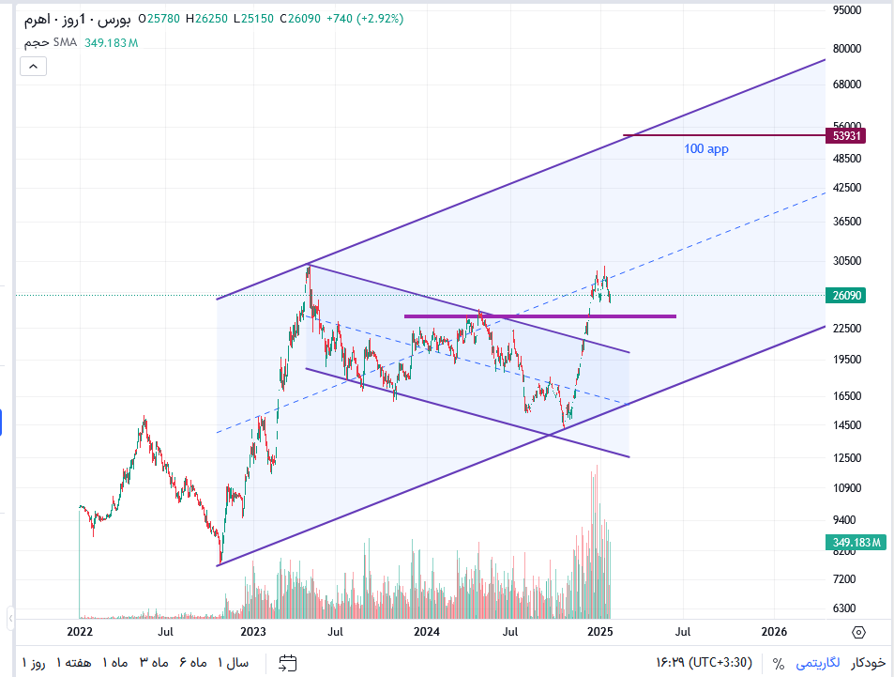Click the حجم SMA volume indicator legend
This screenshot has width=894, height=677.
click(x=50, y=43)
